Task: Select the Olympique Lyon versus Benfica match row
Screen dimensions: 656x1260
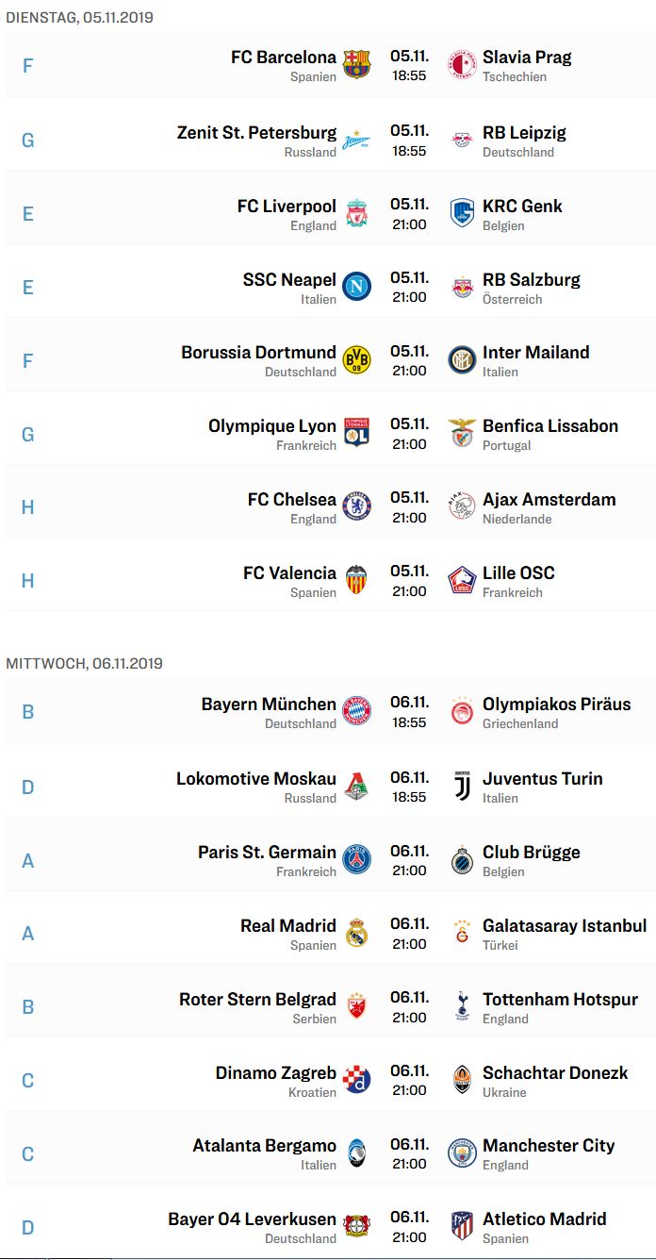Action: pyautogui.click(x=331, y=434)
